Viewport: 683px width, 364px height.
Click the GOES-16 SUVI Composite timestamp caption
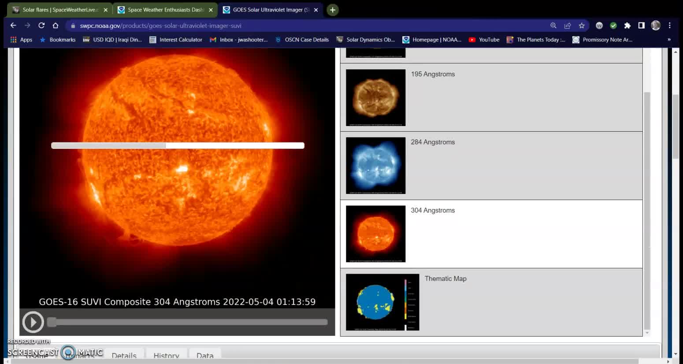coord(177,302)
